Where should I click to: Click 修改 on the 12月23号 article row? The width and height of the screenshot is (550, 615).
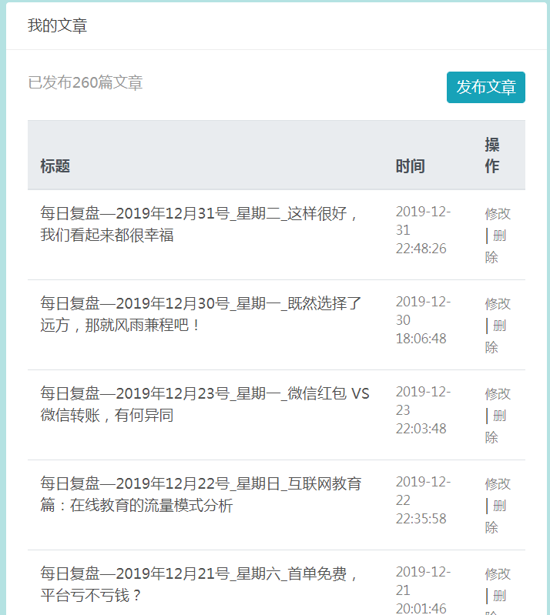point(498,394)
